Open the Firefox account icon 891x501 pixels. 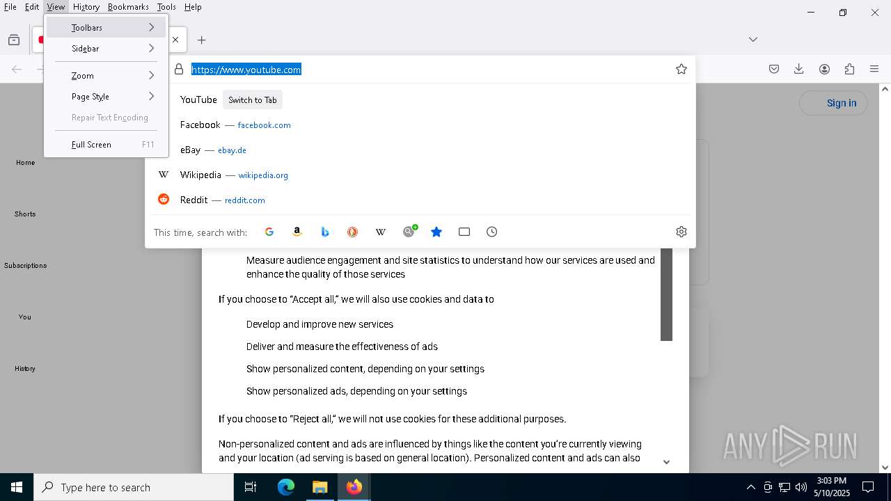coord(824,69)
